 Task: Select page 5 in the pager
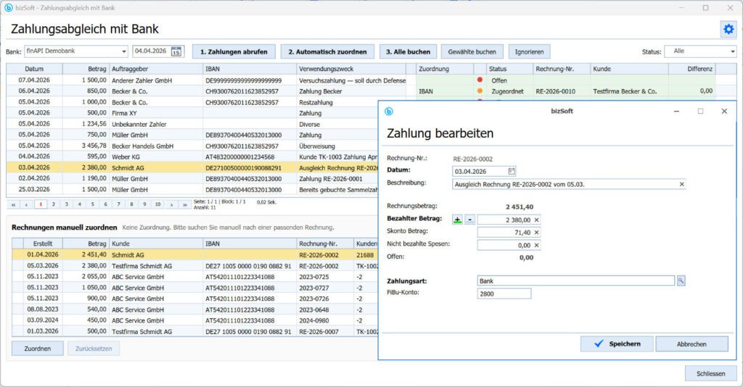[x=92, y=204]
